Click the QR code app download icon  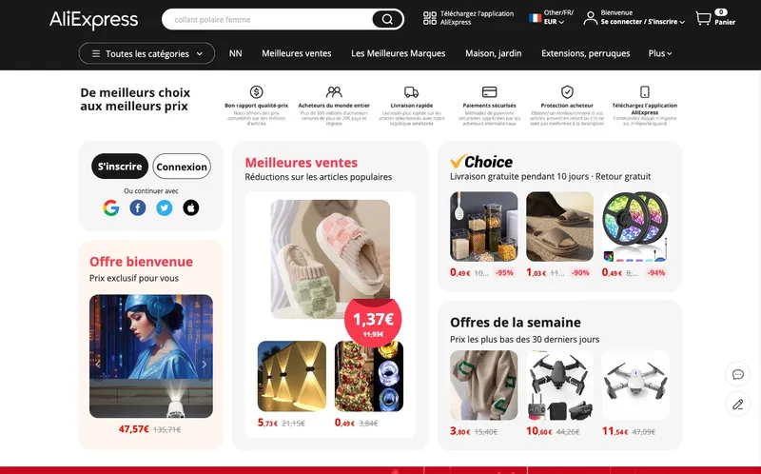(x=430, y=18)
